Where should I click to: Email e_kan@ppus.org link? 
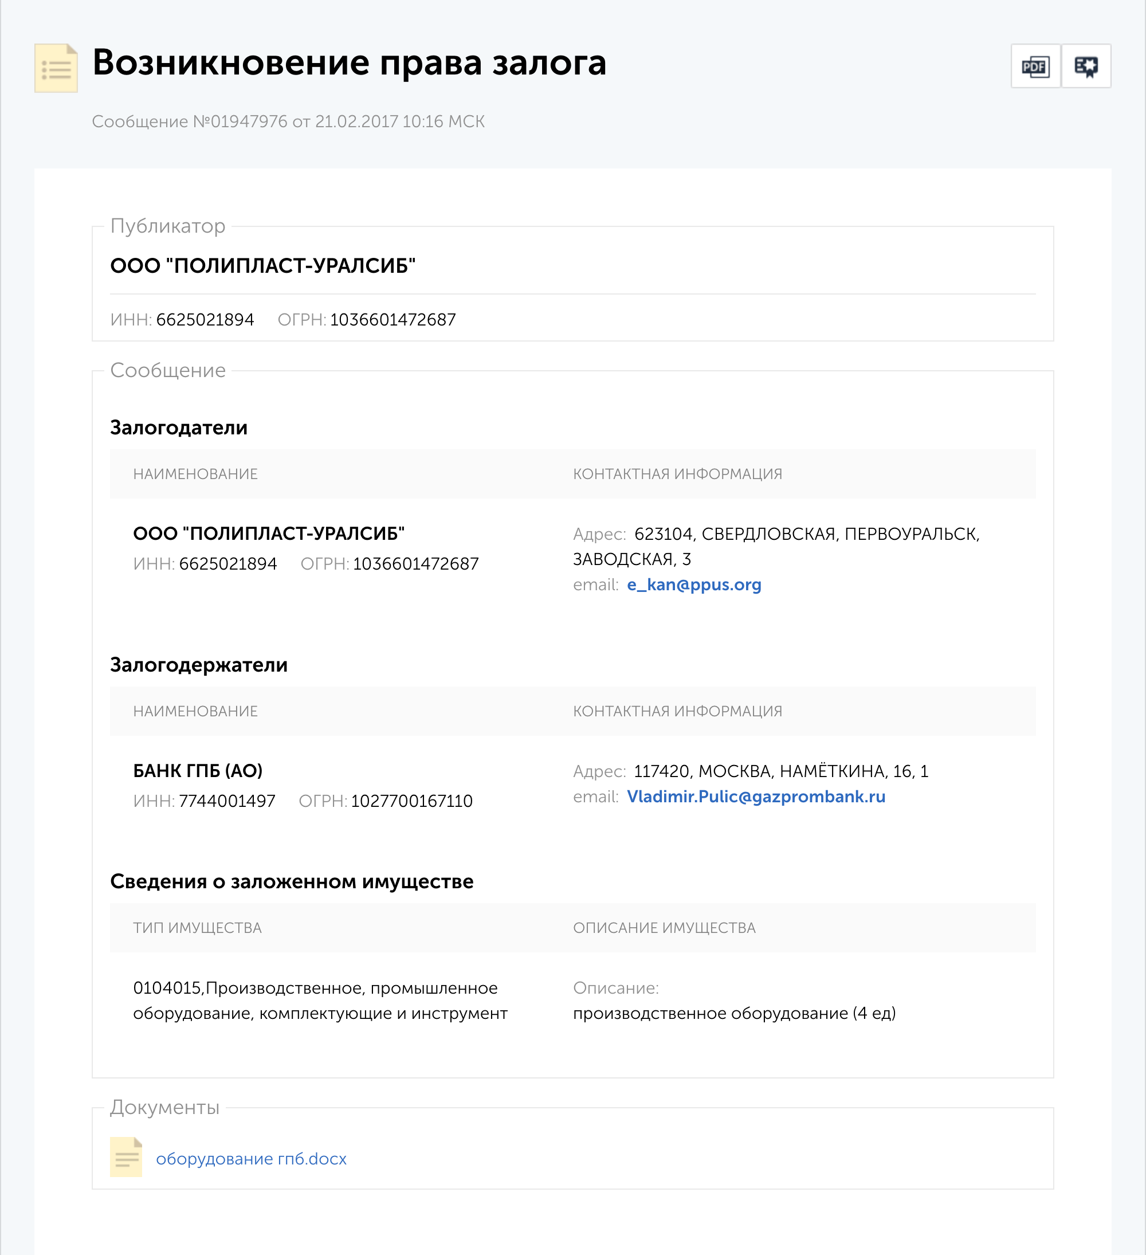[694, 585]
